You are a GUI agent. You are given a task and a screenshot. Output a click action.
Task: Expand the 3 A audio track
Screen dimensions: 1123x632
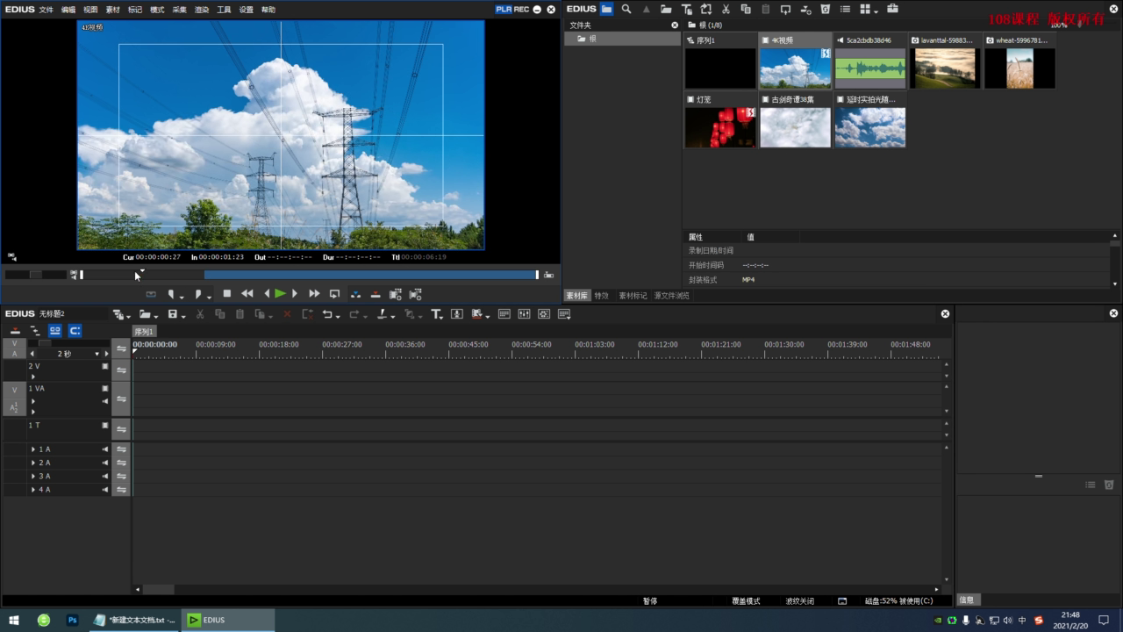(x=33, y=477)
